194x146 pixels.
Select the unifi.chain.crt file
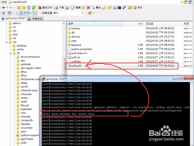tap(79, 53)
